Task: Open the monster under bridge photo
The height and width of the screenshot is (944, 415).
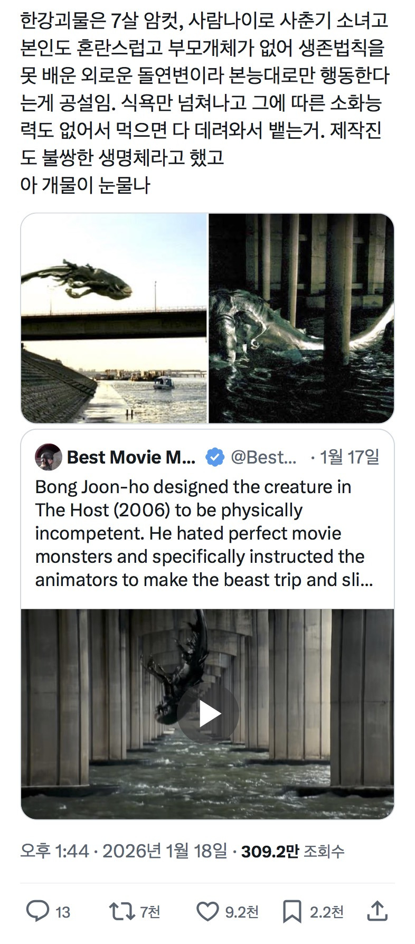Action: (x=301, y=318)
